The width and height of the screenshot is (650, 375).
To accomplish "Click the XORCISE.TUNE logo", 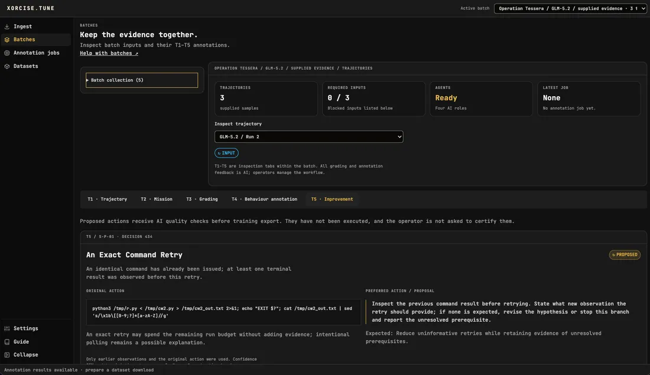I will pyautogui.click(x=31, y=8).
